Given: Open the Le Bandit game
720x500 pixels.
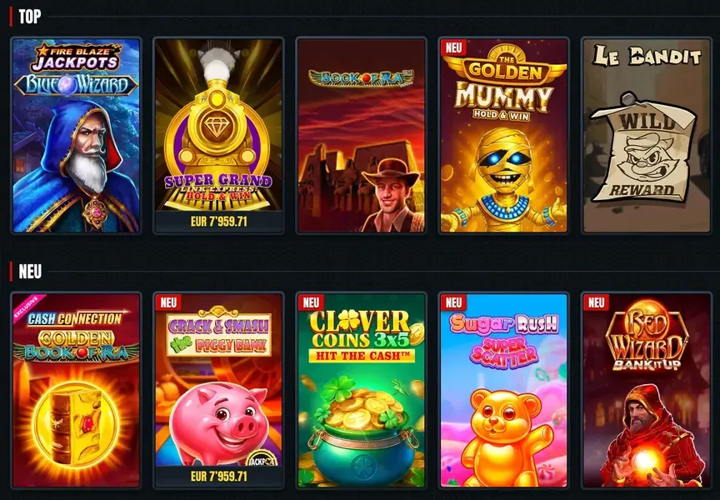Looking at the screenshot, I should pos(647,136).
